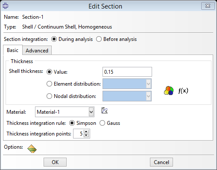Choose Element distribution for shell thickness

click(49, 84)
